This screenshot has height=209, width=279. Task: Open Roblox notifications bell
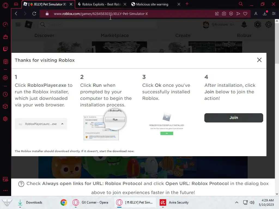click(244, 24)
